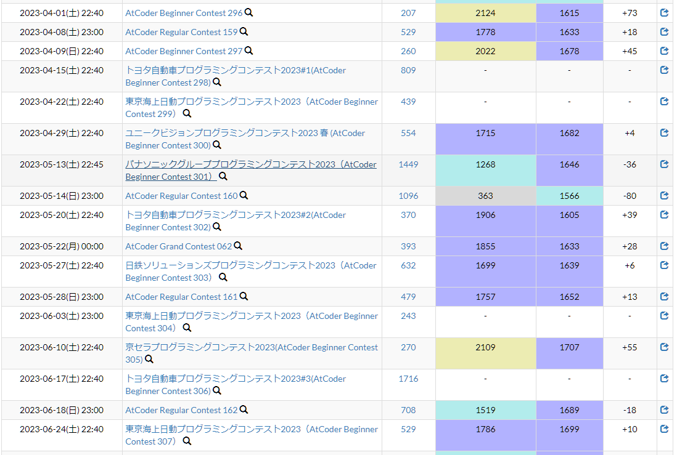Share result of 2023-06-17 contest row
The height and width of the screenshot is (455, 677).
[665, 379]
